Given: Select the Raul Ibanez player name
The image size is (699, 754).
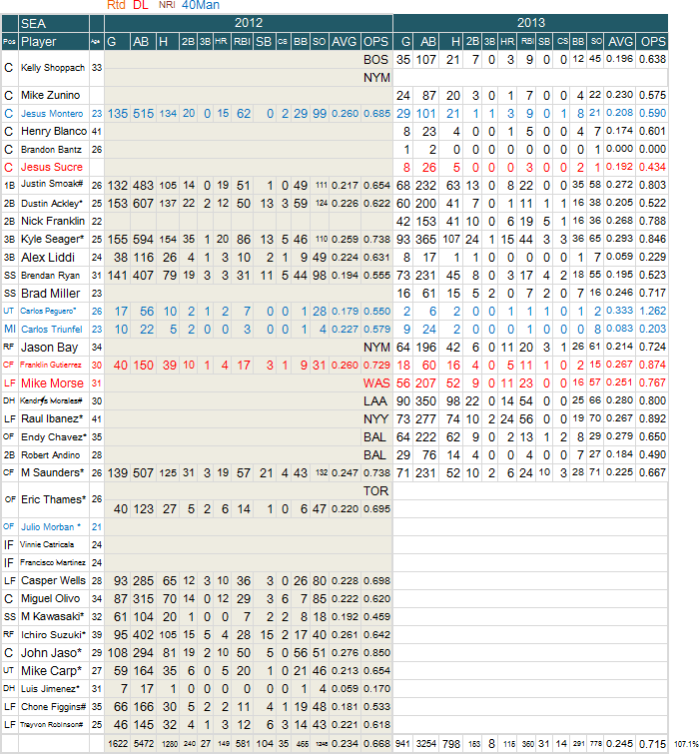Looking at the screenshot, I should pyautogui.click(x=52, y=418).
